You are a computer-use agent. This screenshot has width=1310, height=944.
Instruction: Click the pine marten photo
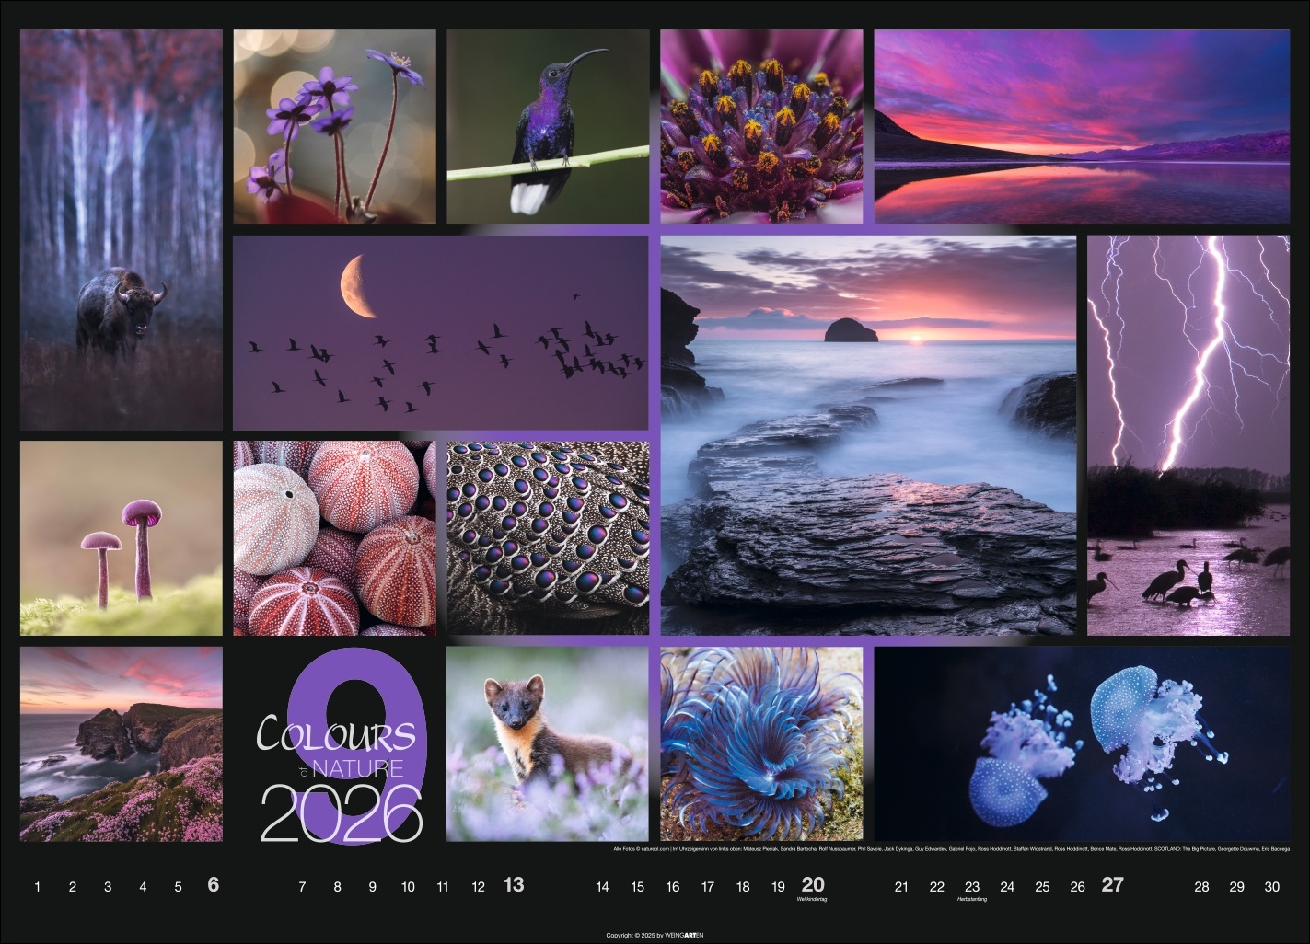(x=548, y=743)
